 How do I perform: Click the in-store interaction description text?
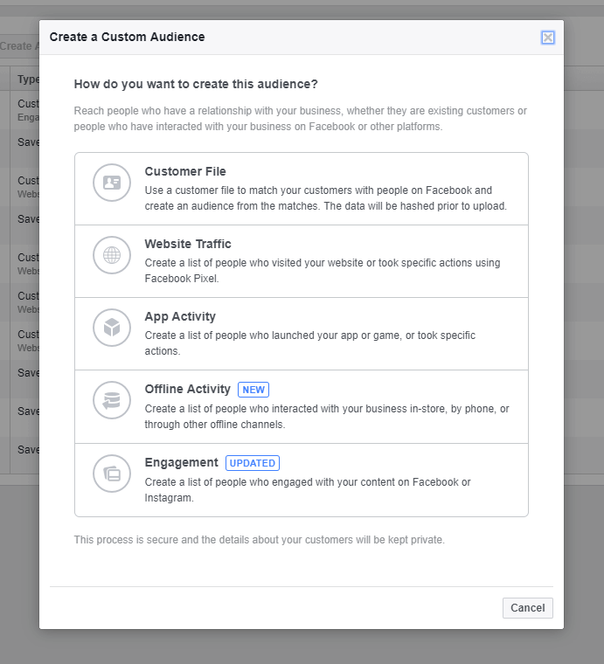pyautogui.click(x=326, y=417)
